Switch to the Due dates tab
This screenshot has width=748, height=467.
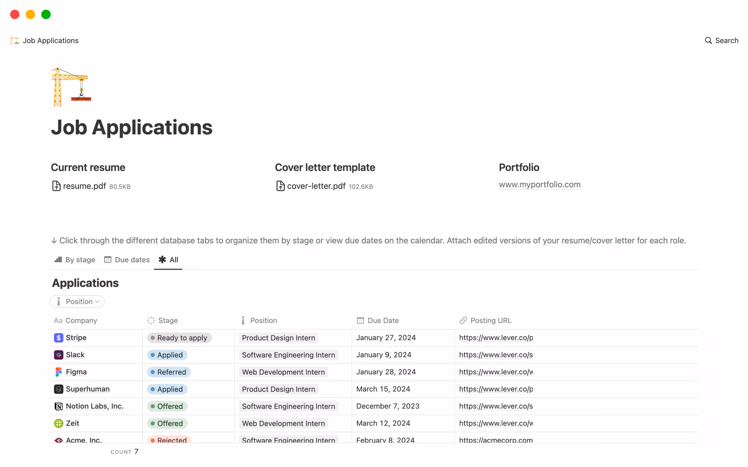point(127,260)
